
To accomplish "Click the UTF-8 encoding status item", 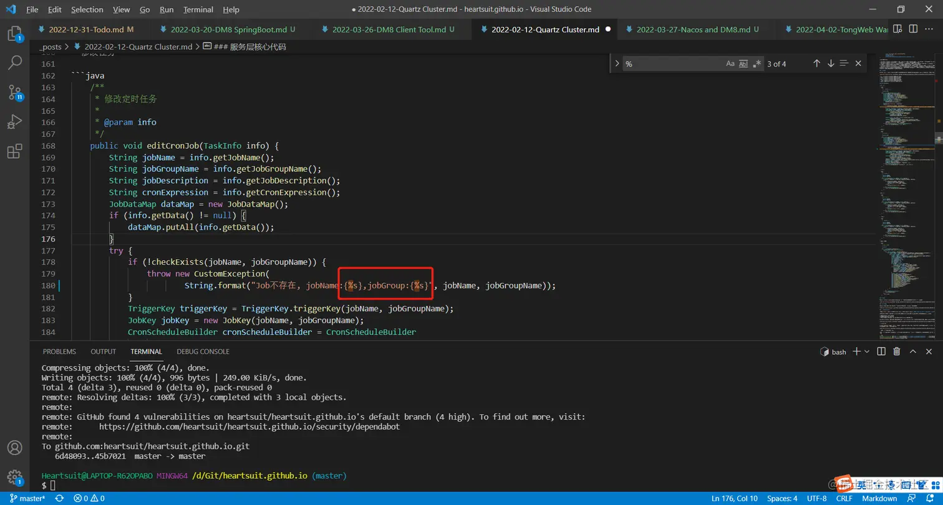I will pos(816,498).
